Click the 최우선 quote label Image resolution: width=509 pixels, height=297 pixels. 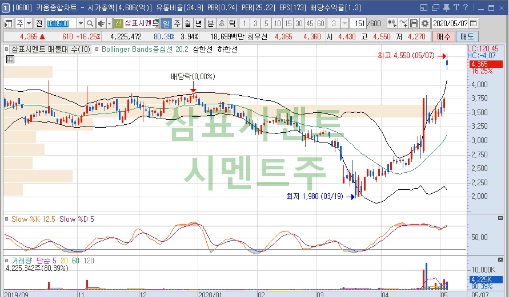257,36
